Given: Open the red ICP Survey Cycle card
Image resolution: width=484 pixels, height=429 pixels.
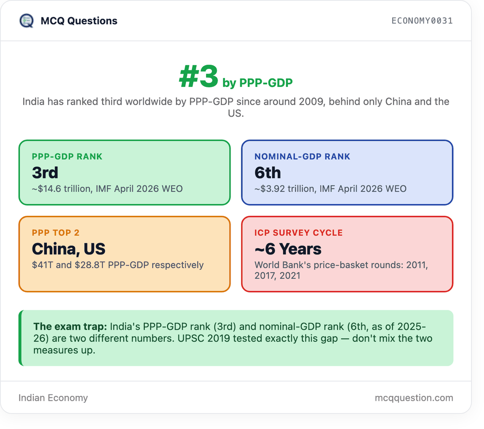Looking at the screenshot, I should coord(347,254).
